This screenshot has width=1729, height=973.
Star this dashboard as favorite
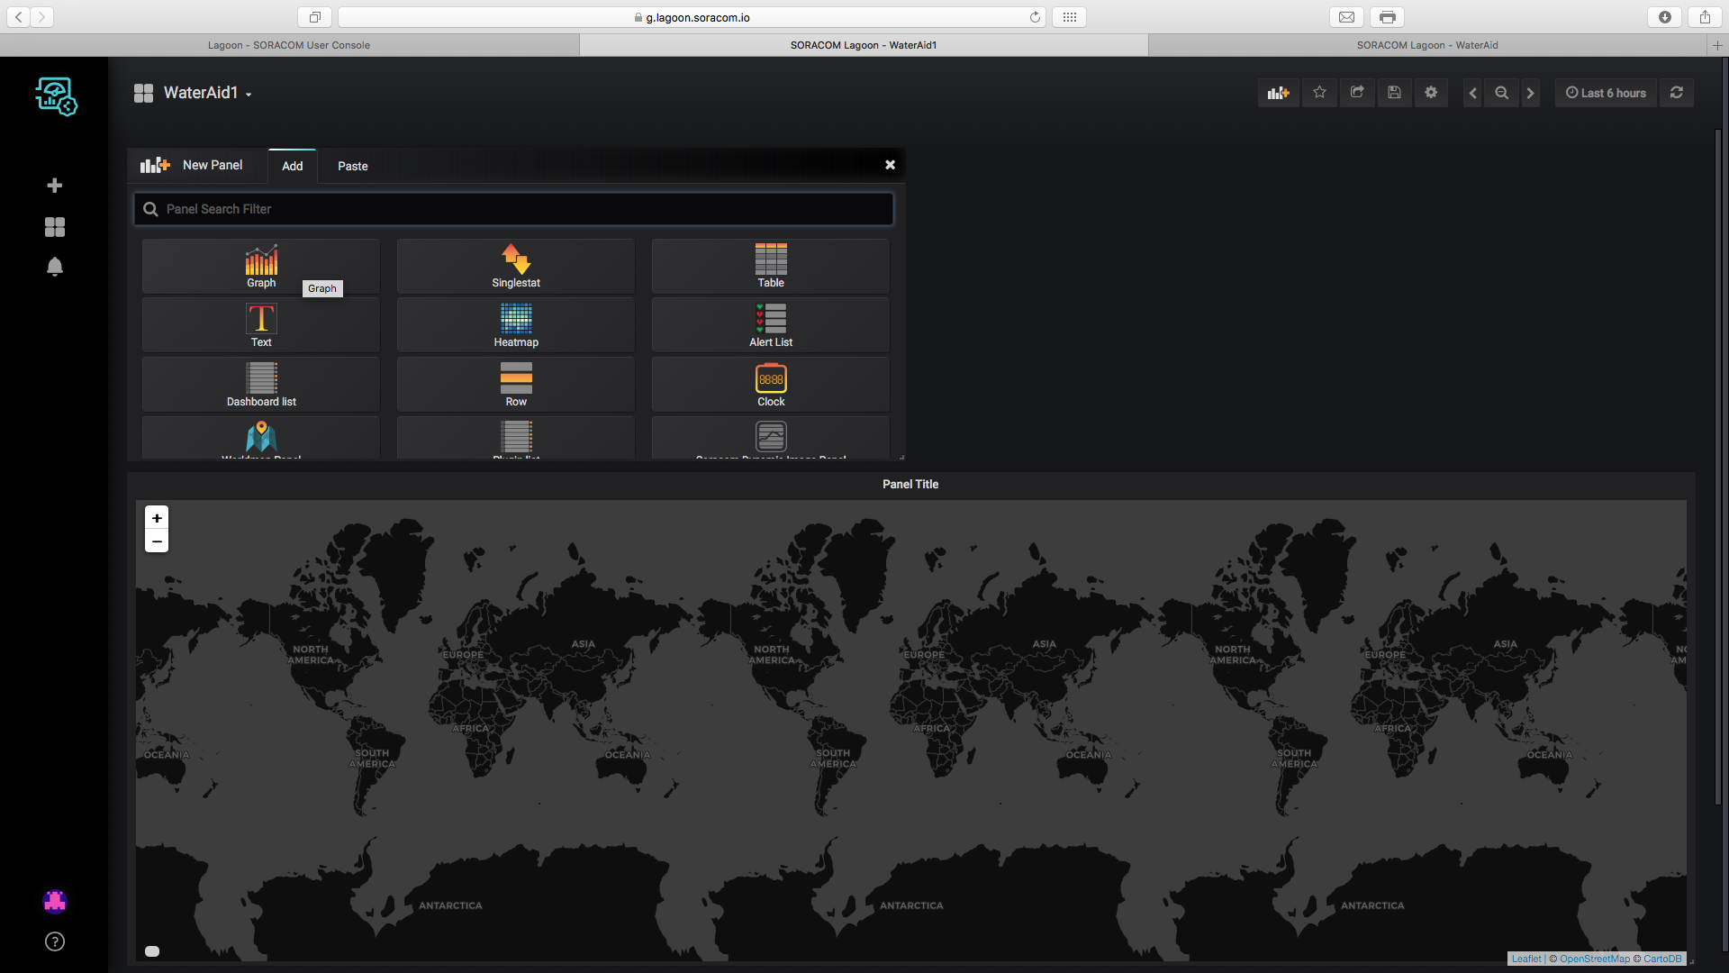1319,93
